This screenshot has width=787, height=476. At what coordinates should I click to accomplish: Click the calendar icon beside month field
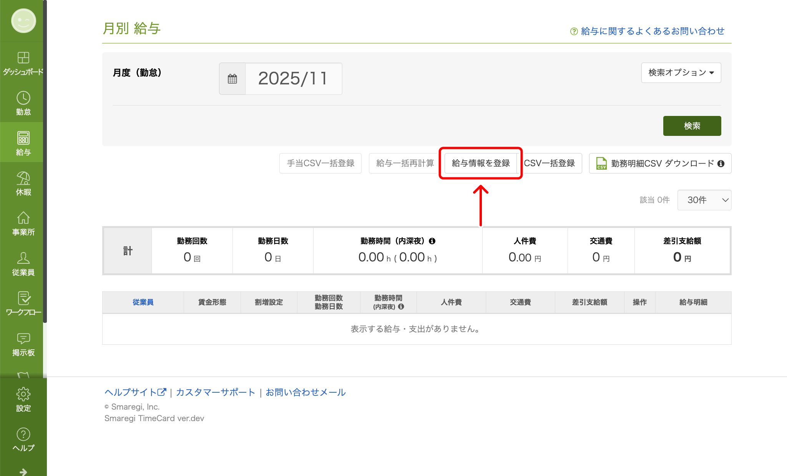(x=232, y=79)
